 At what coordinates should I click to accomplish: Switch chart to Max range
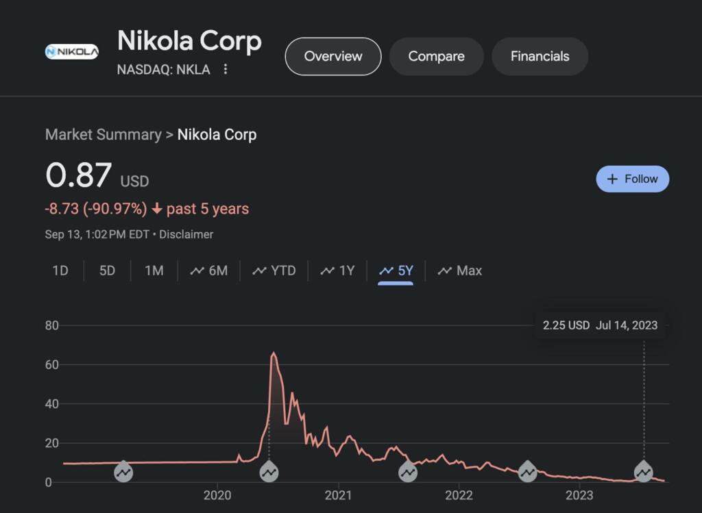click(x=460, y=271)
